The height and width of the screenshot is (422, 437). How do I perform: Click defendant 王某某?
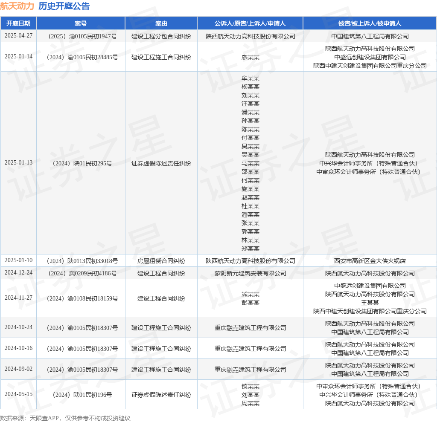coord(370,303)
